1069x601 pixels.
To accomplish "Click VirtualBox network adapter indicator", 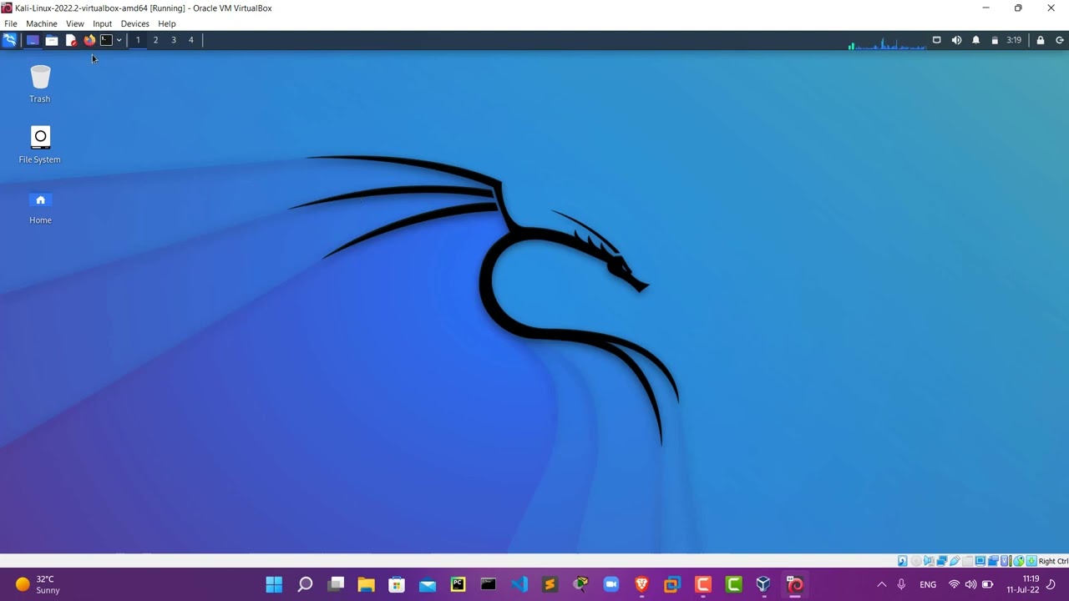I will 942,561.
